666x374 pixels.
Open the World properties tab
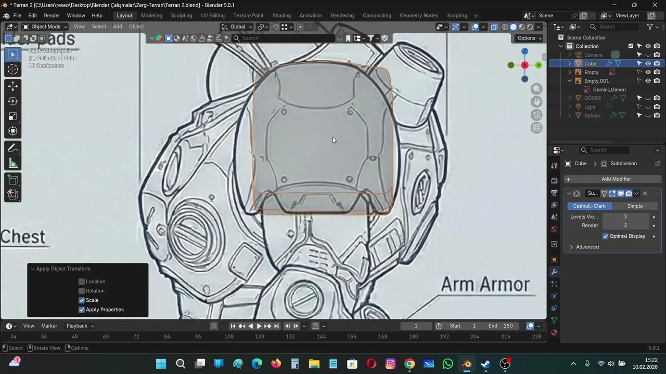(x=554, y=230)
